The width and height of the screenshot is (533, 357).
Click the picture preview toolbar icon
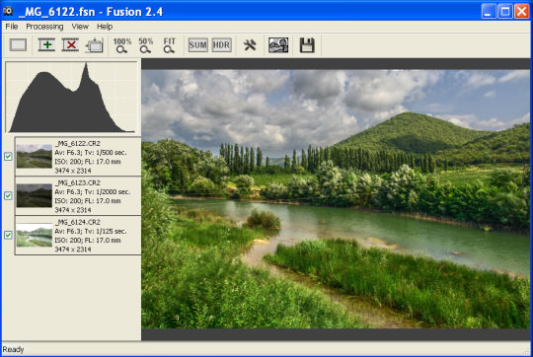[x=278, y=44]
